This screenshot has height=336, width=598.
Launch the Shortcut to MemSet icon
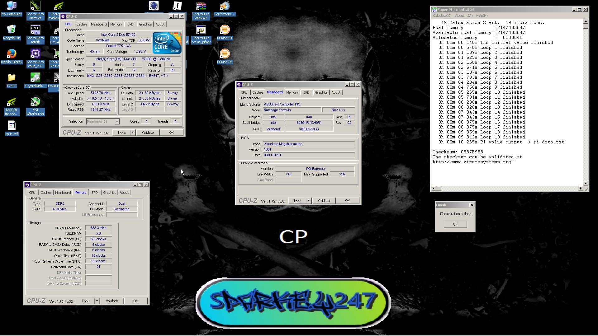point(35,10)
